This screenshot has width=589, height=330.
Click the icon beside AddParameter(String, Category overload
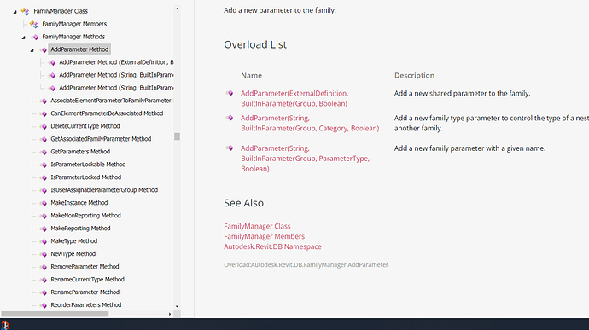click(229, 118)
